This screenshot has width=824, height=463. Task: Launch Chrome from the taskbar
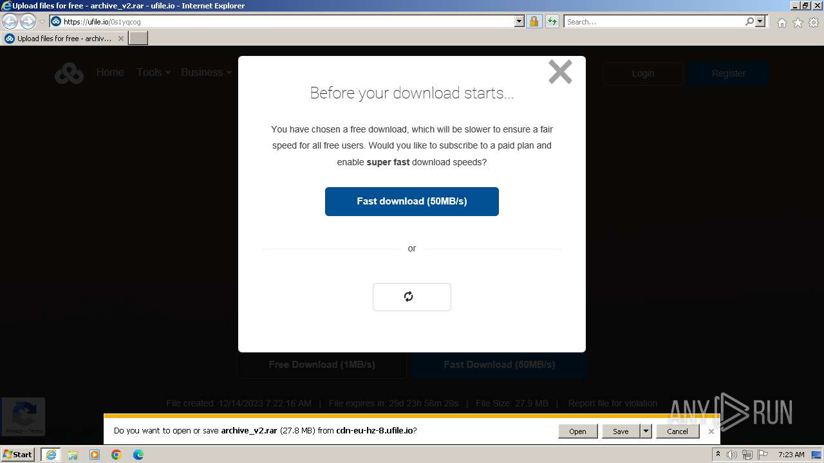point(117,455)
